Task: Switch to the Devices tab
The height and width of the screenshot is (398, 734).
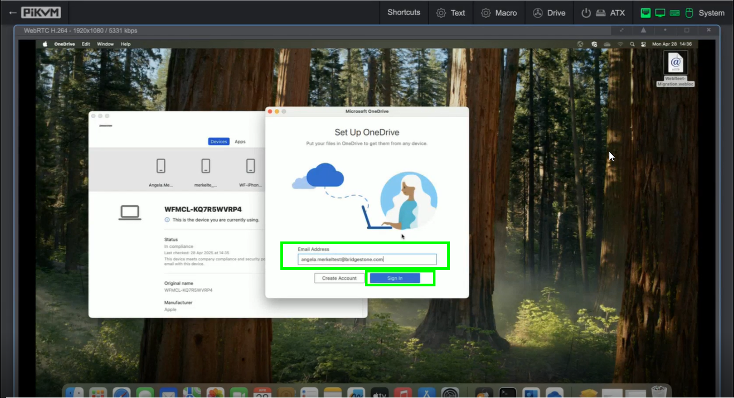Action: click(x=219, y=142)
